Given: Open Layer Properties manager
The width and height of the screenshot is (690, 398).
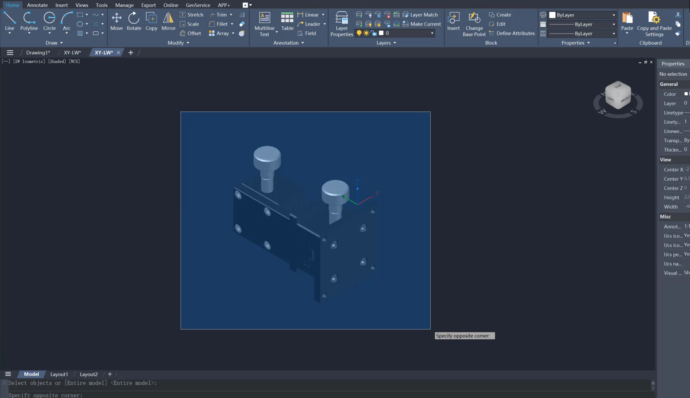Looking at the screenshot, I should point(342,24).
